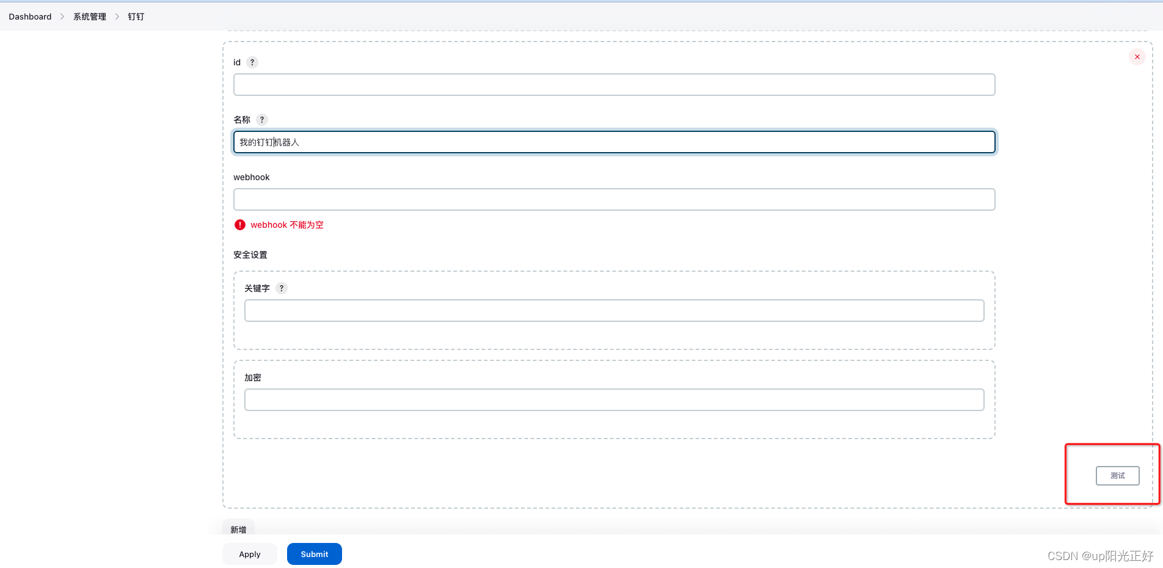This screenshot has width=1163, height=568.
Task: Click the red error icon beside webhook 不能为空
Action: [240, 225]
